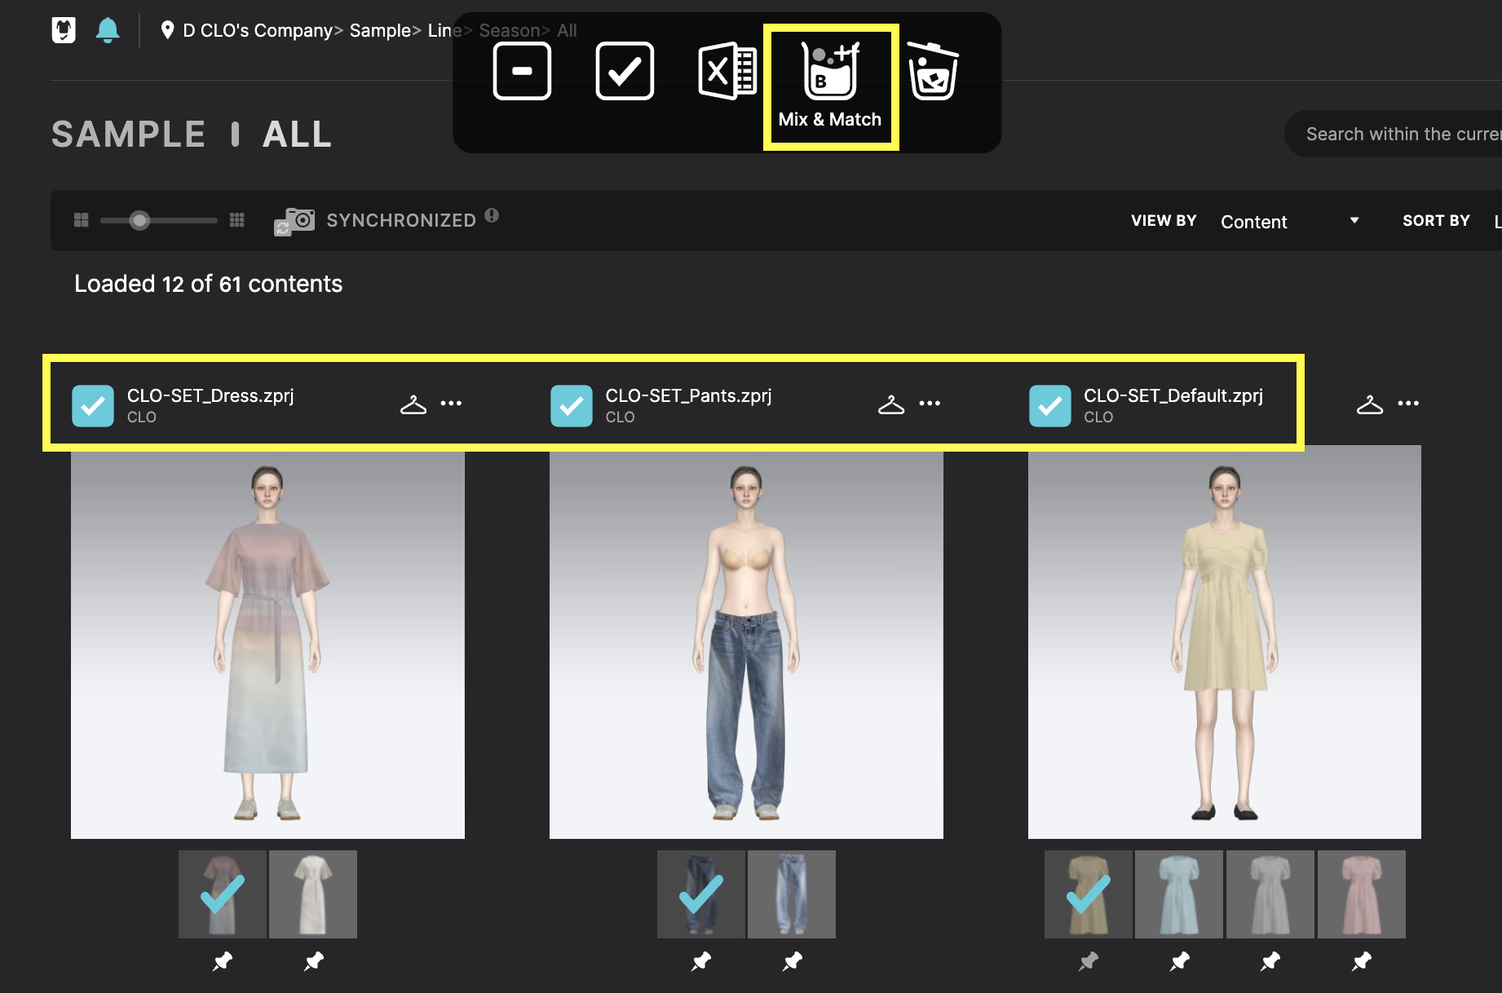
Task: Click hanger icon for CLO-SET_Default.zprj
Action: click(x=1370, y=404)
